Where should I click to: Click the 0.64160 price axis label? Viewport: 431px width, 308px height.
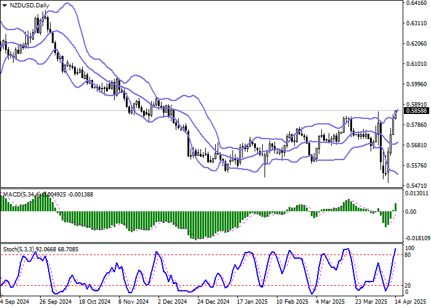tap(416, 3)
